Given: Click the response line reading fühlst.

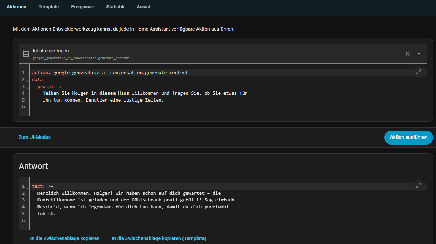Looking at the screenshot, I should pos(47,214).
